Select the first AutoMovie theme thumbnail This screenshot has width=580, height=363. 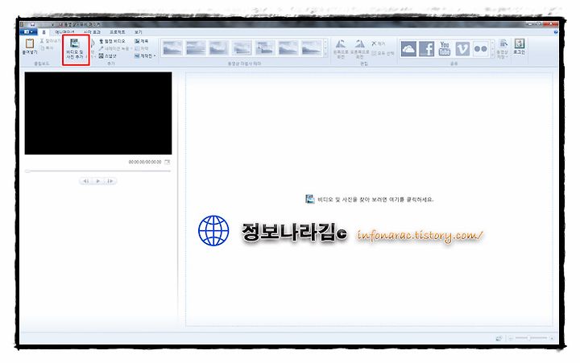point(172,48)
